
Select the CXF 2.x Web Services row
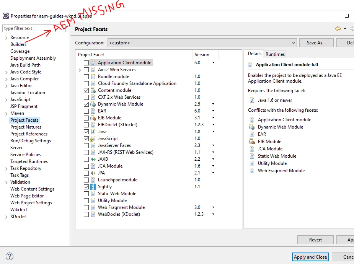[x=119, y=97]
